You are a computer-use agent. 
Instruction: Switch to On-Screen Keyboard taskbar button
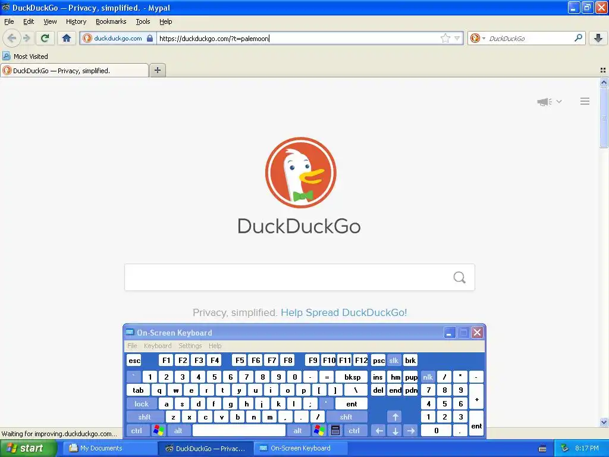[x=300, y=449]
